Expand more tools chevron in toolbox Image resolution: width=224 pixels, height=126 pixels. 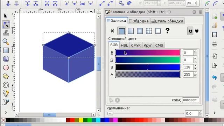(x=6, y=113)
